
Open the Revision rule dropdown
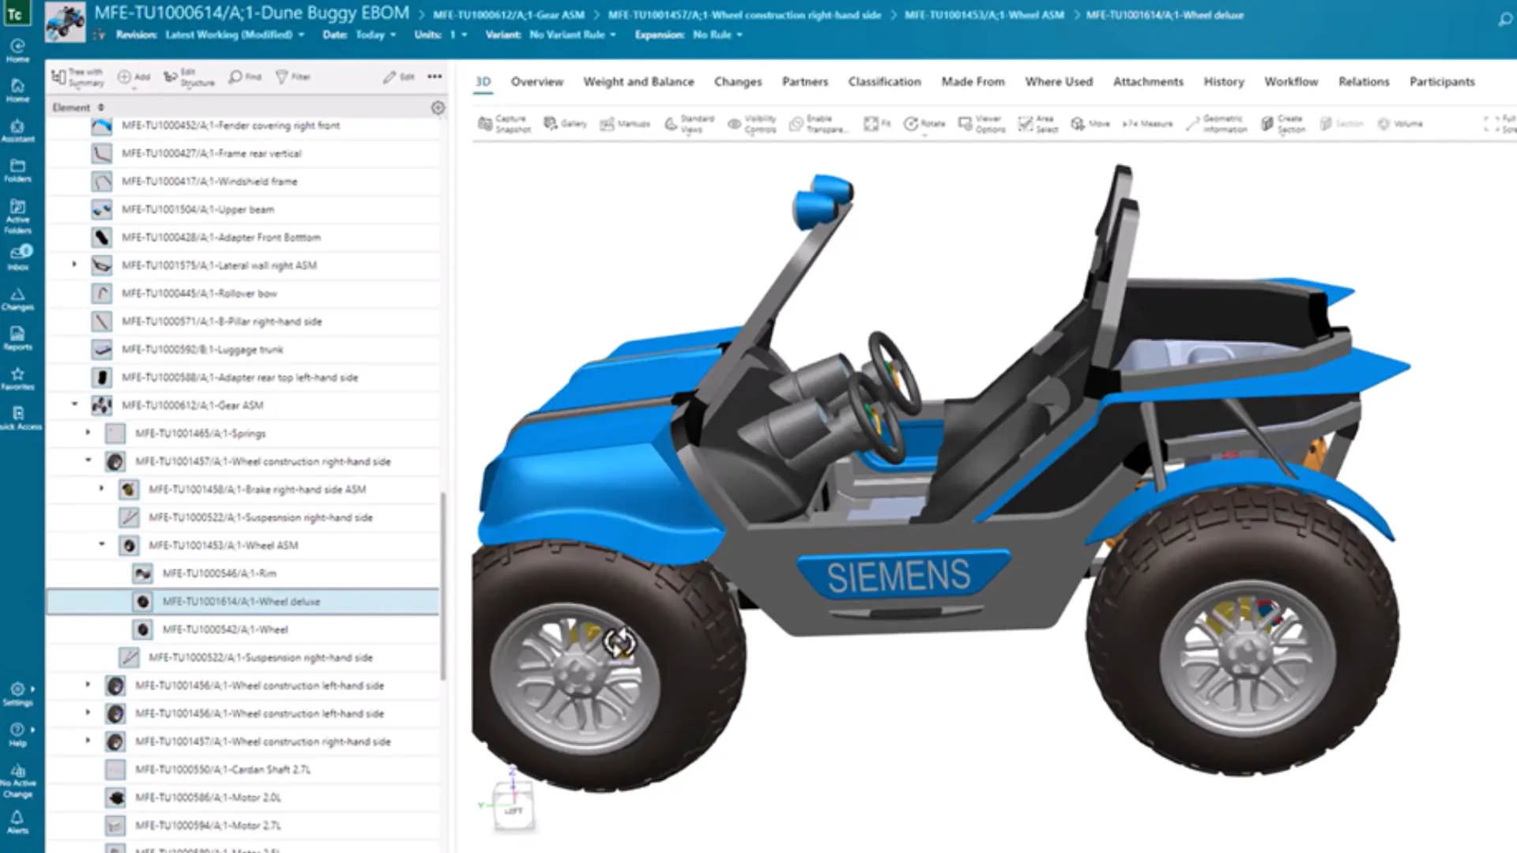click(x=233, y=35)
